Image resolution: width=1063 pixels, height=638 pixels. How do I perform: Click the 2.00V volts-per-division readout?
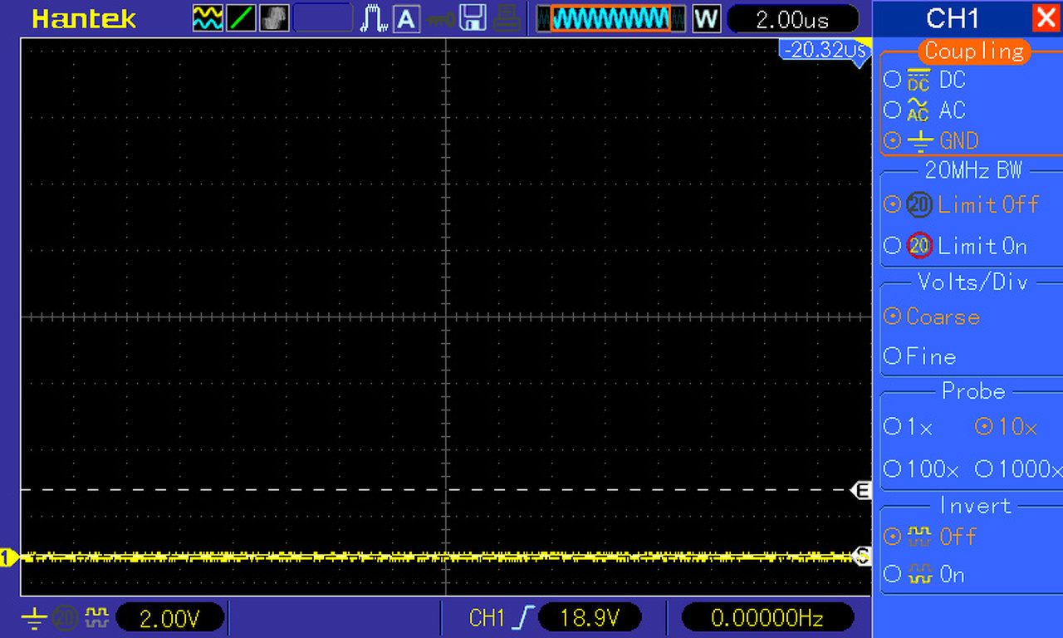(x=170, y=617)
